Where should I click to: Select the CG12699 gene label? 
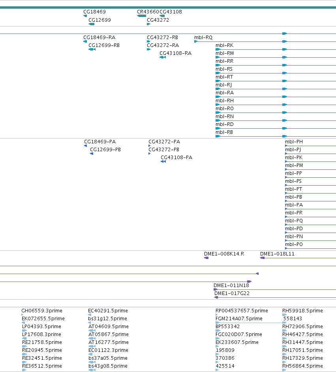(x=99, y=20)
